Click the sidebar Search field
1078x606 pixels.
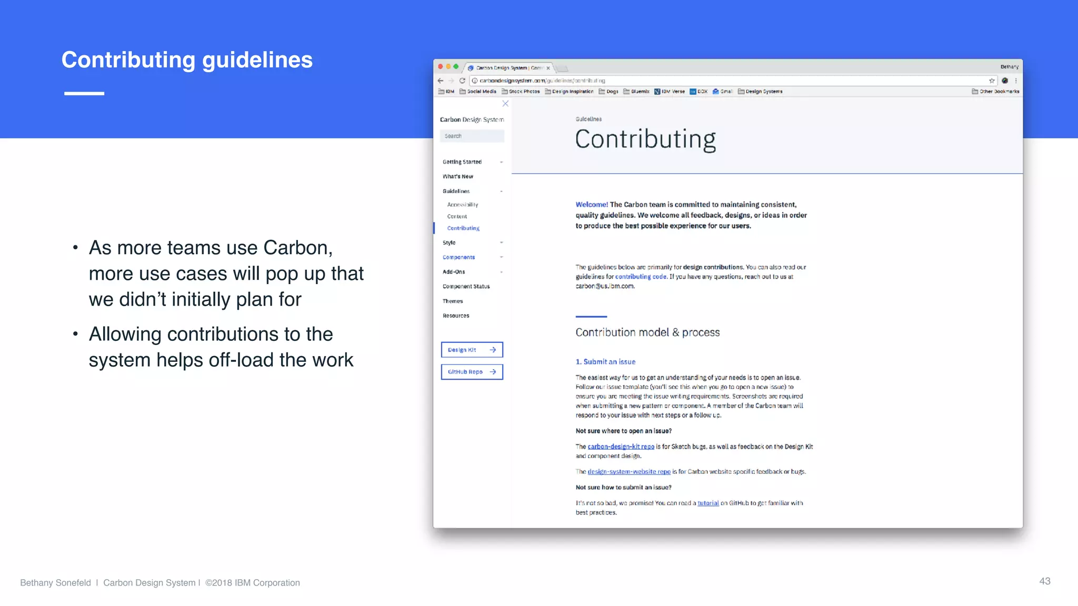coord(472,136)
